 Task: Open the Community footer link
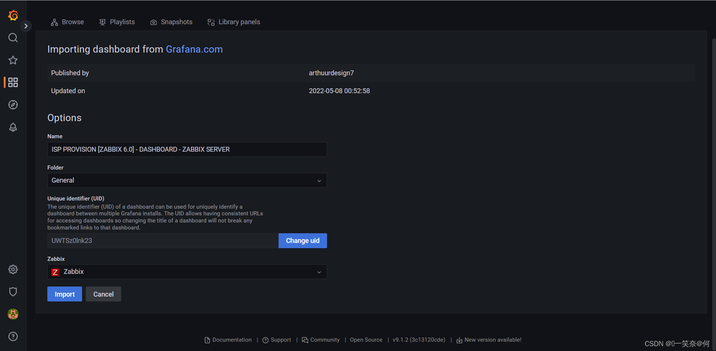point(321,340)
